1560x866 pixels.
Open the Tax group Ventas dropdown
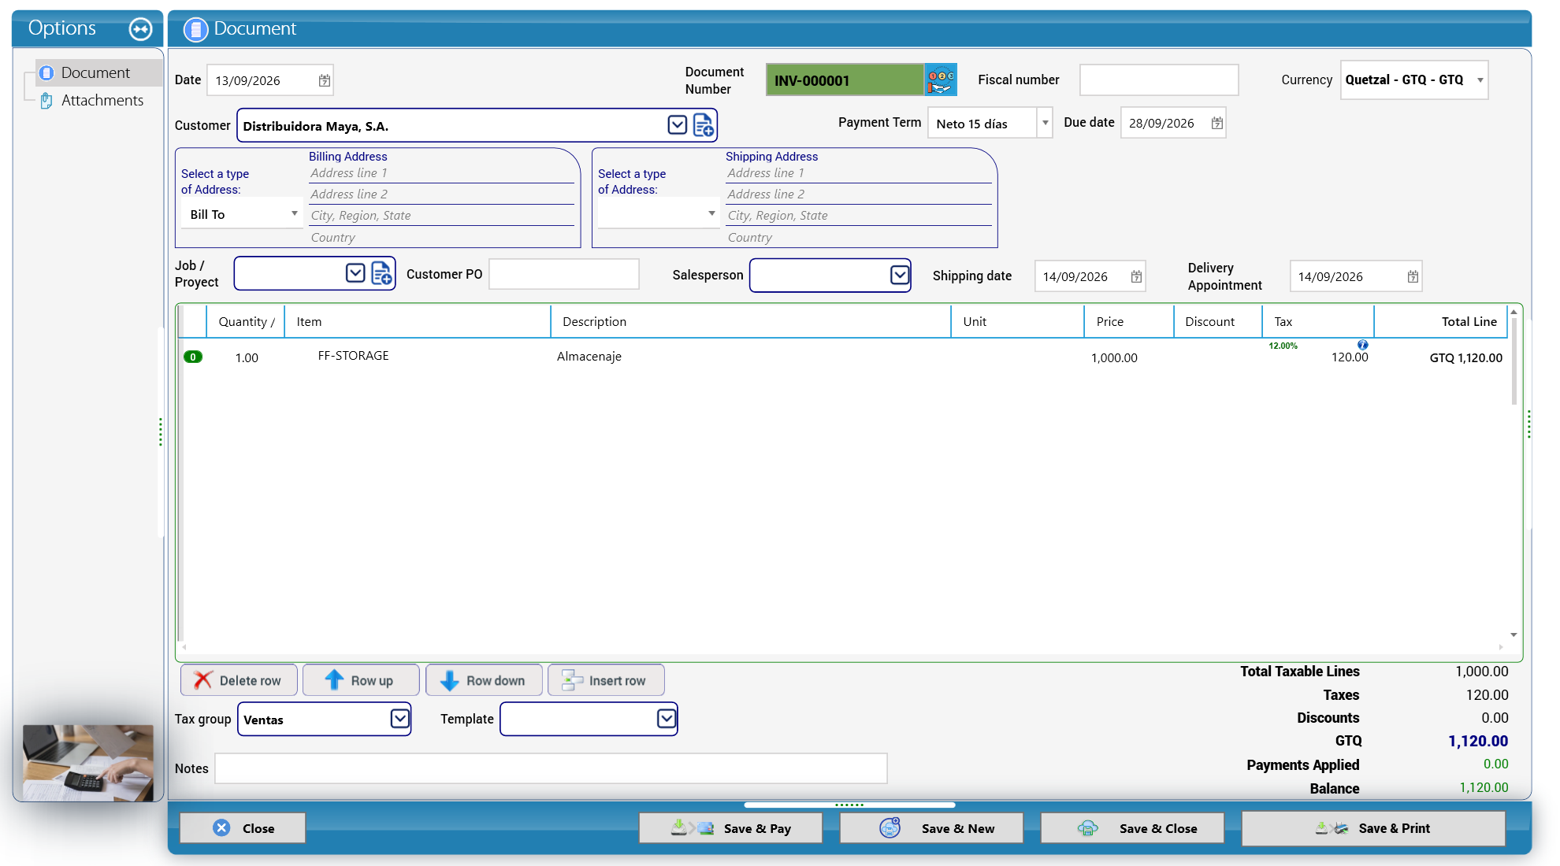400,718
